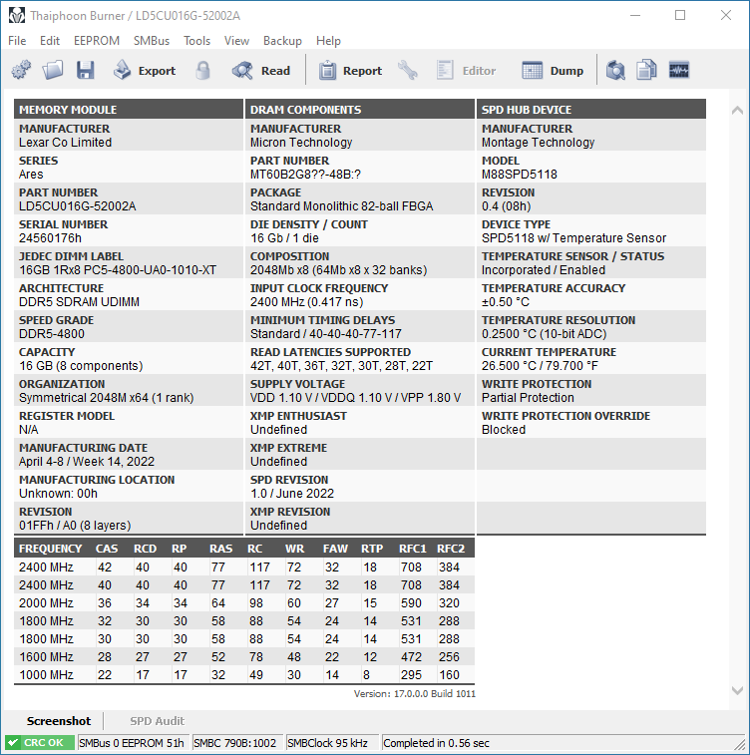750x755 pixels.
Task: Click the copy documents icon
Action: [646, 70]
